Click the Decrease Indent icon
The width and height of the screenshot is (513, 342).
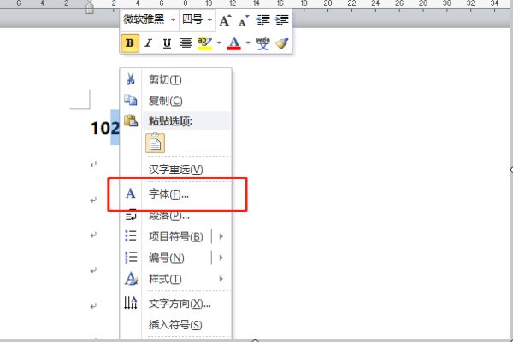click(x=263, y=20)
